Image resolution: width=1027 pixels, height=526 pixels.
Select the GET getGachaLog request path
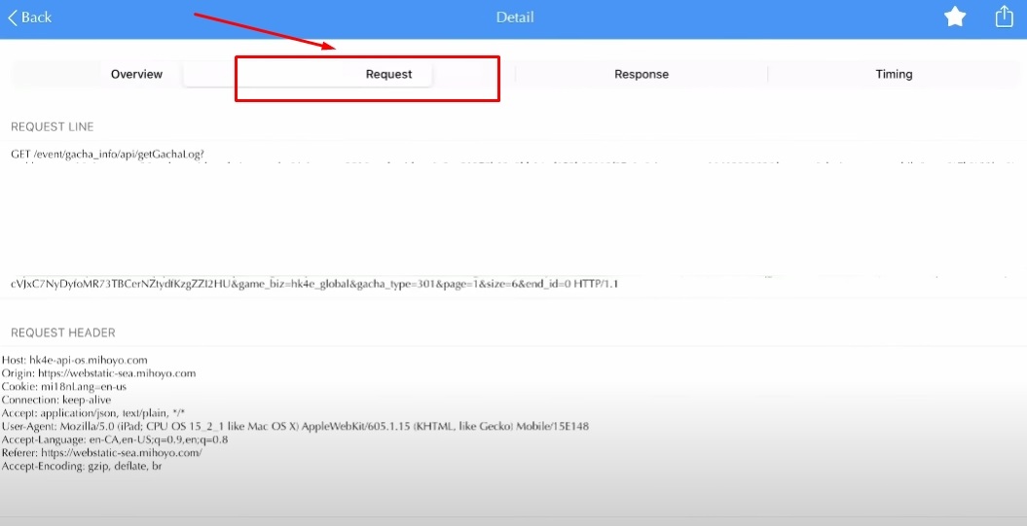tap(108, 155)
